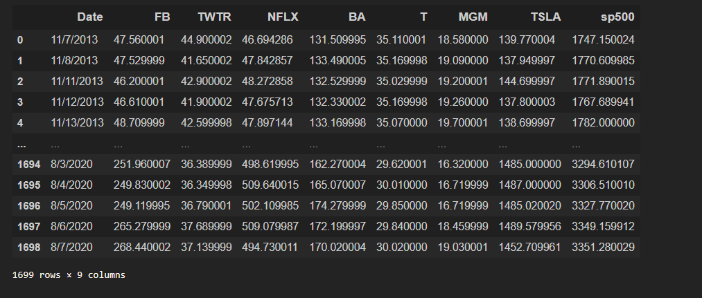Click the Date column header

(89, 16)
